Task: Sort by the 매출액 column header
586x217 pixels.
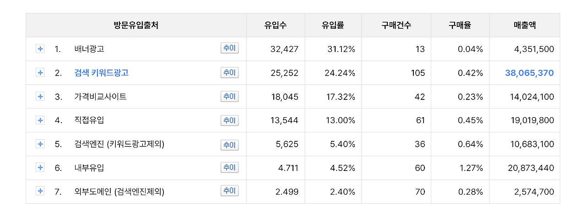Action: pos(525,26)
